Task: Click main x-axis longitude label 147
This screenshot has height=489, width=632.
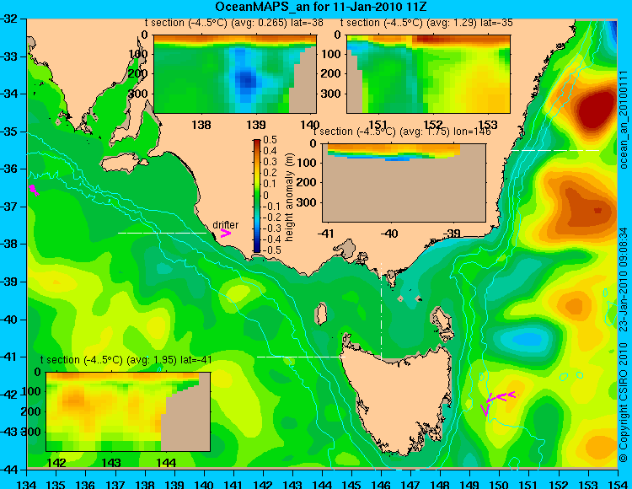Action: 410,484
